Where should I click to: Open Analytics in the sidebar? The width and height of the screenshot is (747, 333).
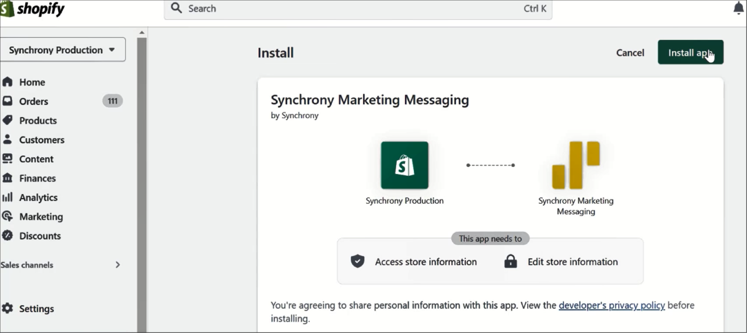[x=38, y=197]
